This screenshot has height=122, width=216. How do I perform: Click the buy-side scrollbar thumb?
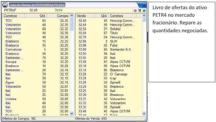click(x=71, y=24)
